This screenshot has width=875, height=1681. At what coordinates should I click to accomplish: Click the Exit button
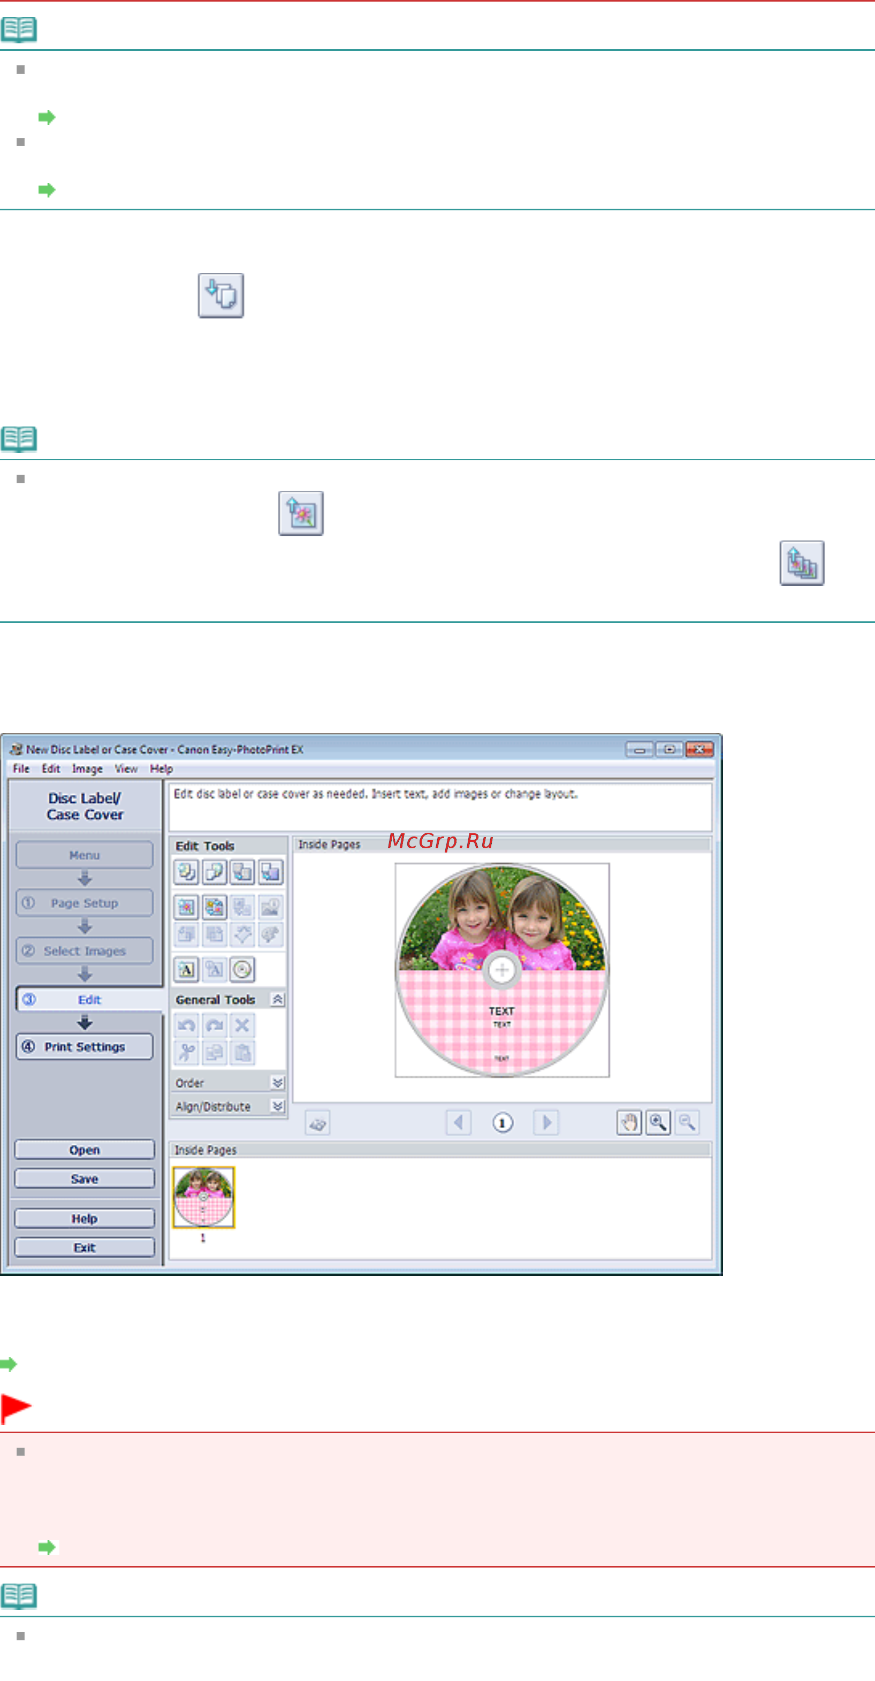coord(84,1247)
